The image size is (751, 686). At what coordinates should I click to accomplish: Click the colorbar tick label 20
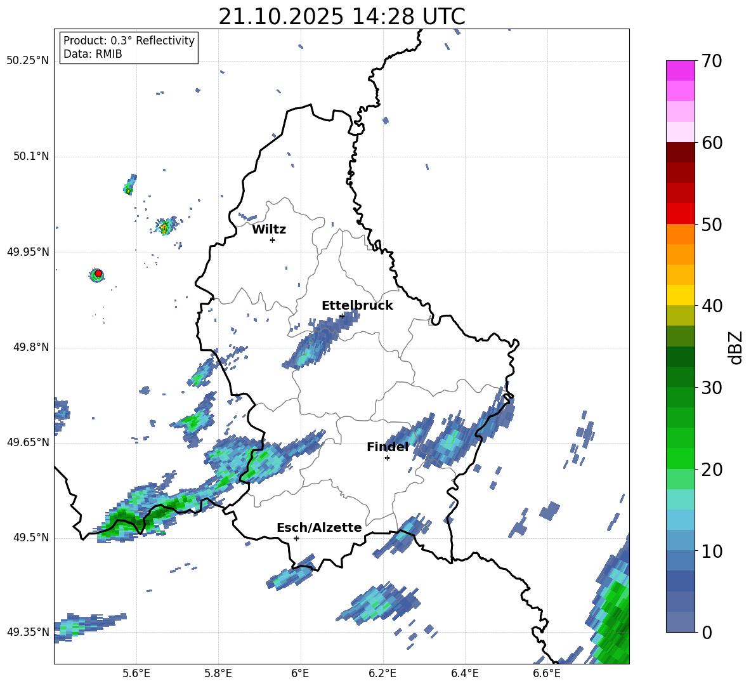(x=712, y=470)
